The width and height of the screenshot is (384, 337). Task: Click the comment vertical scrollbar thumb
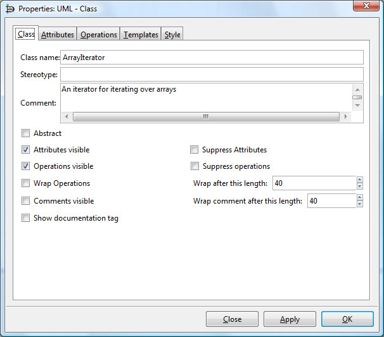[357, 97]
